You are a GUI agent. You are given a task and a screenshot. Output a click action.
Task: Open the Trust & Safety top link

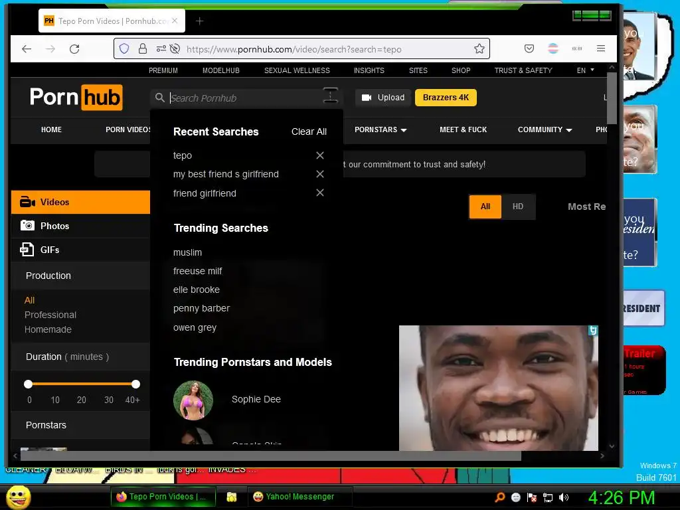click(523, 70)
